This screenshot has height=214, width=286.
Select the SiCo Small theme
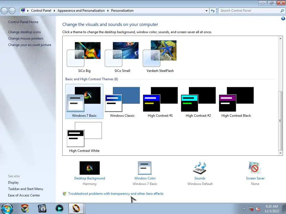click(x=122, y=57)
